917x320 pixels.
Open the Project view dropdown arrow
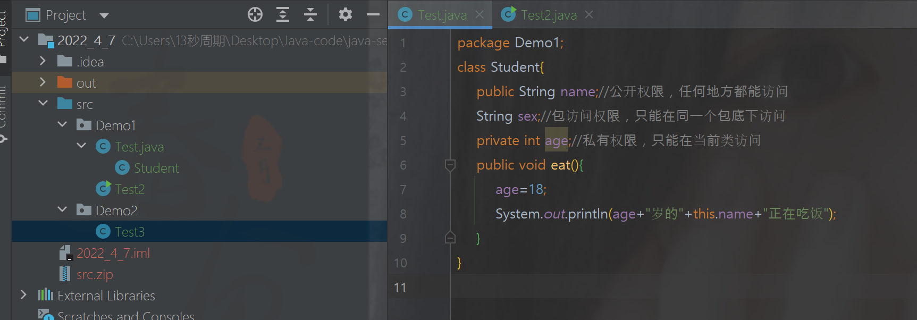(104, 15)
